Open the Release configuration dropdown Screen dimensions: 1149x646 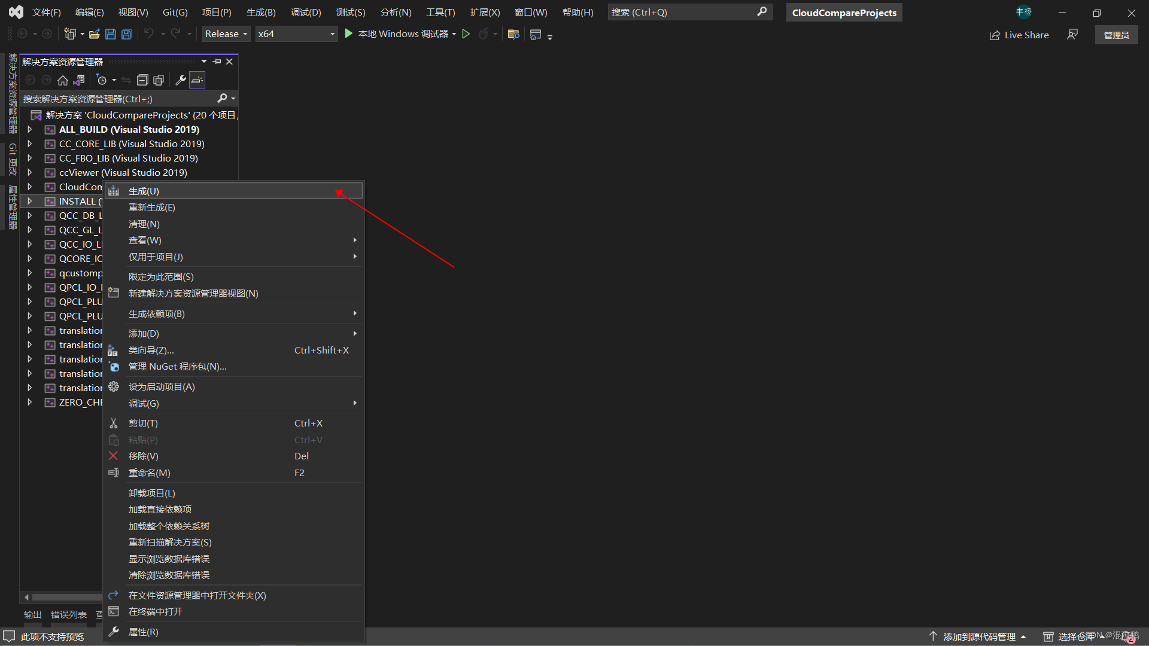(x=226, y=34)
